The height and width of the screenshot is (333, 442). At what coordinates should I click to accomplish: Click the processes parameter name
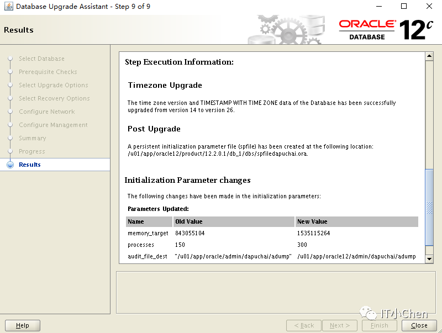click(x=141, y=245)
